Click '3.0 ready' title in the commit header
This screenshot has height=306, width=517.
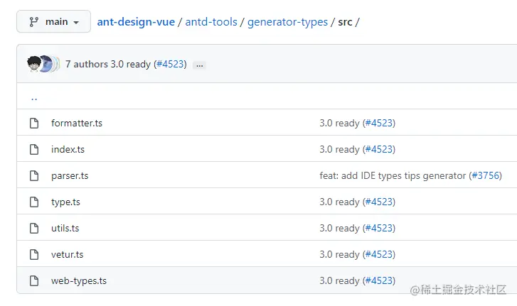click(131, 64)
